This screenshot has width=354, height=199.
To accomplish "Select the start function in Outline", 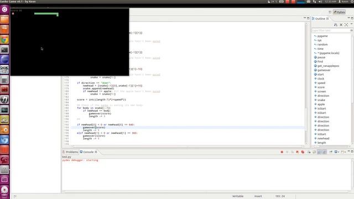I will [320, 75].
